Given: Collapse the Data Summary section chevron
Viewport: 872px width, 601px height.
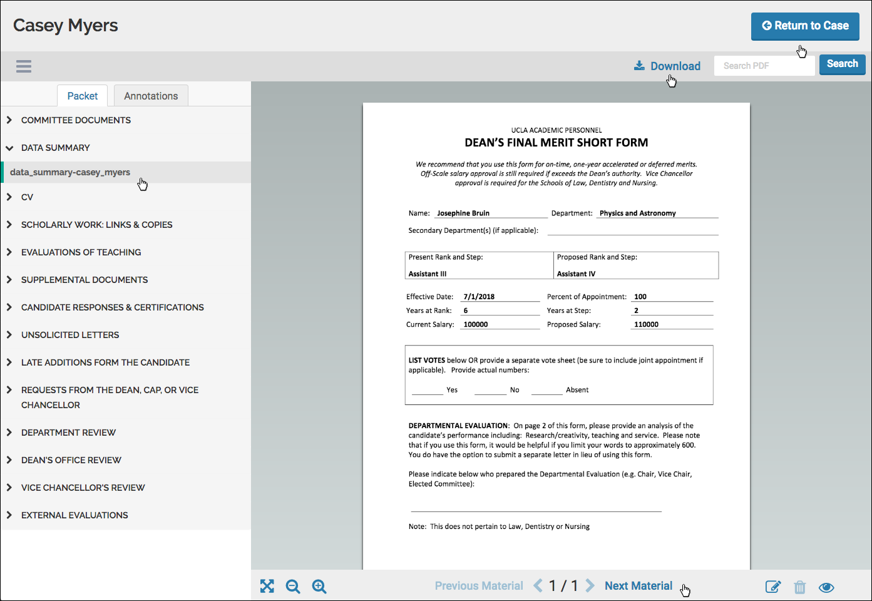Looking at the screenshot, I should [9, 148].
